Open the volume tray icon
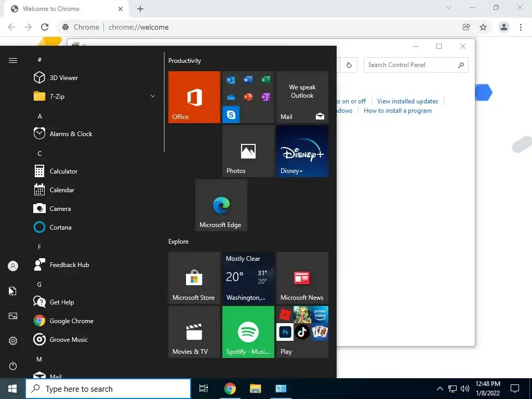 465,389
